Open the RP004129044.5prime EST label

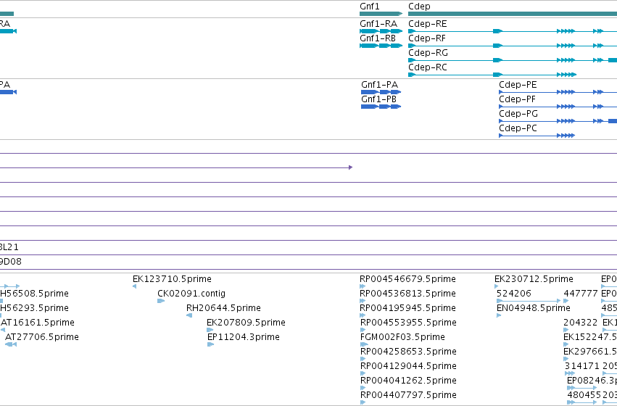click(408, 366)
